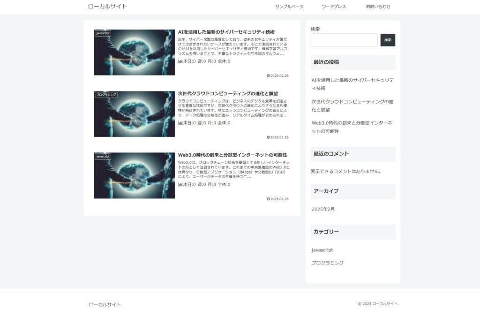This screenshot has height=311, width=480.
Task: Select javascript category in sidebar
Action: (322, 250)
